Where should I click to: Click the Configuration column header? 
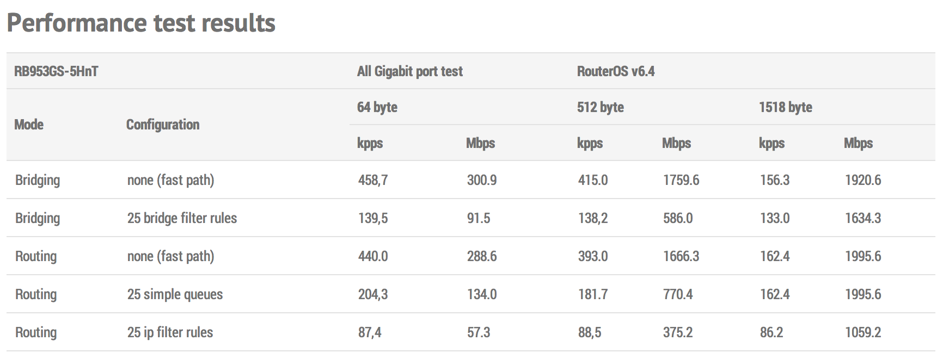[163, 125]
